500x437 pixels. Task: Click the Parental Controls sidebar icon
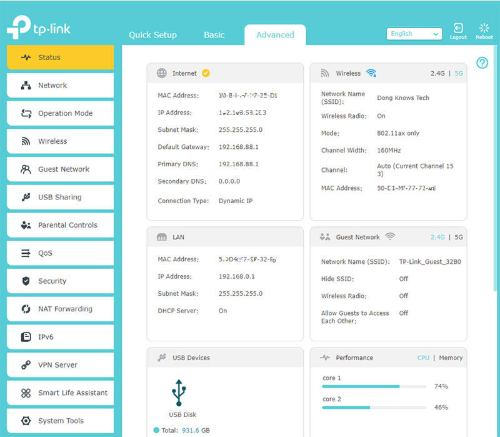(26, 225)
